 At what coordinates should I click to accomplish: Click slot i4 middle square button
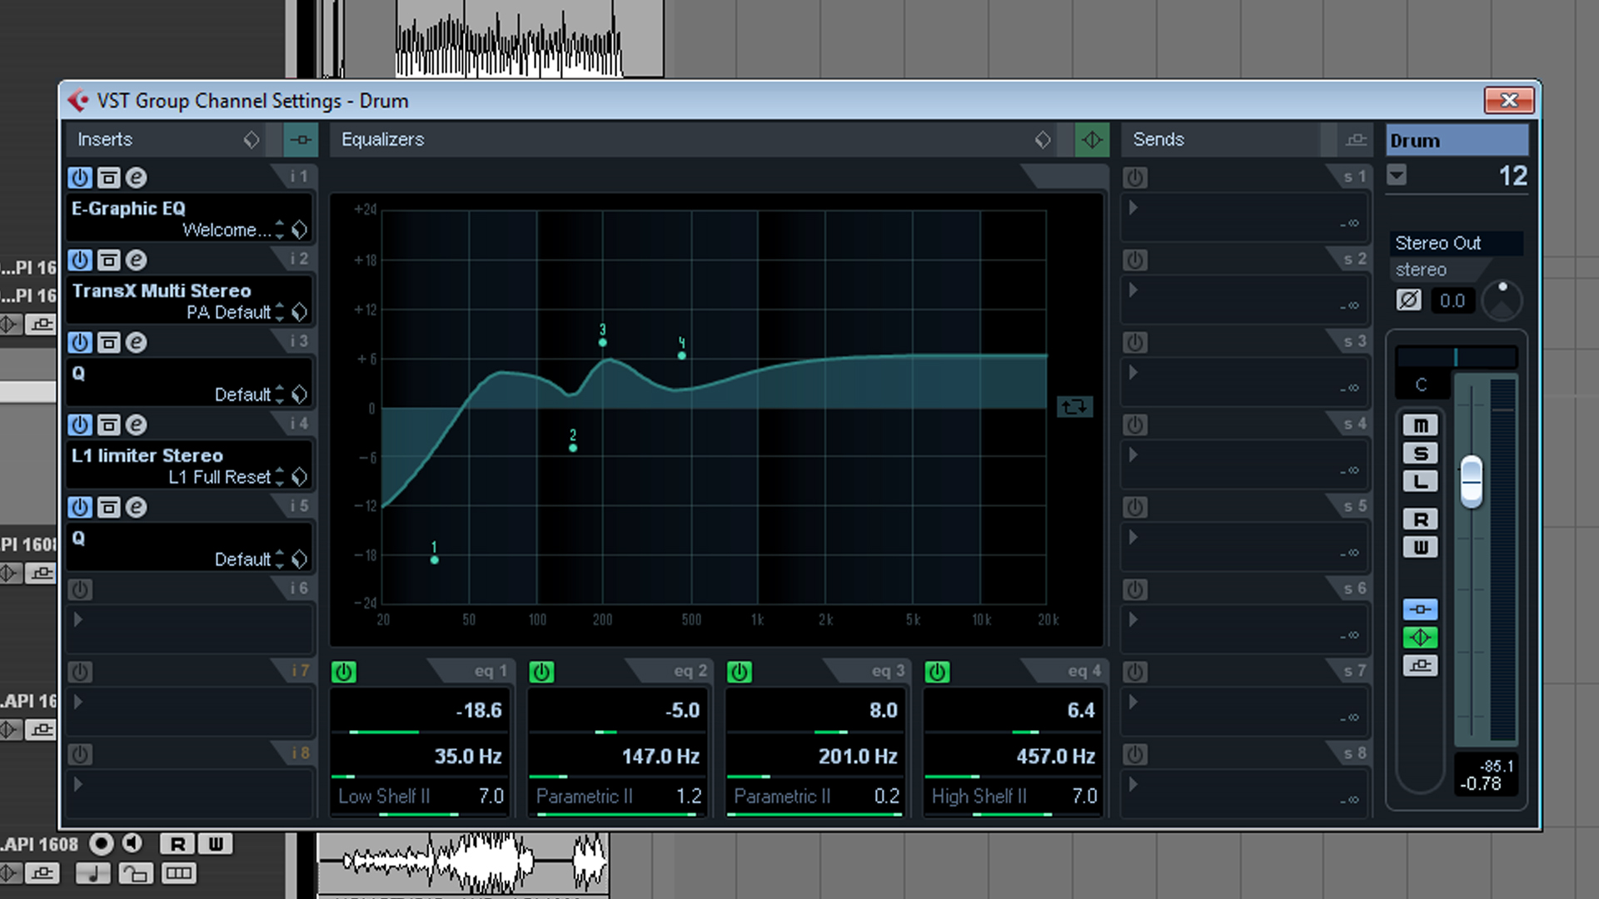[108, 425]
